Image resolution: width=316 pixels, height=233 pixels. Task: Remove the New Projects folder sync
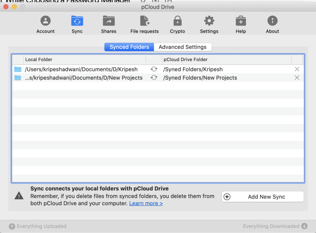click(297, 78)
